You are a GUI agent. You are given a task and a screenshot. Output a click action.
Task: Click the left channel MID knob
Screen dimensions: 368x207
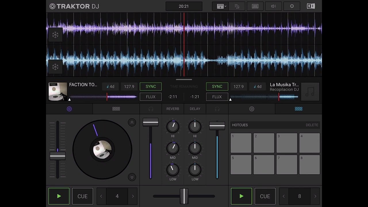pyautogui.click(x=173, y=148)
